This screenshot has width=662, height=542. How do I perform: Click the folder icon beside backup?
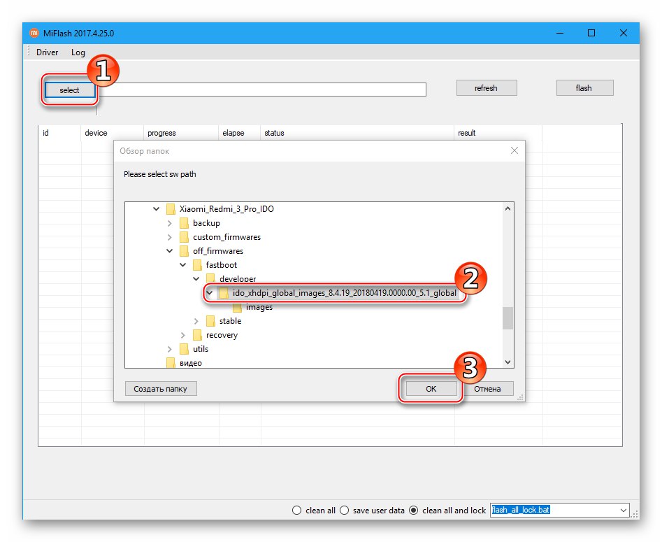coord(184,223)
